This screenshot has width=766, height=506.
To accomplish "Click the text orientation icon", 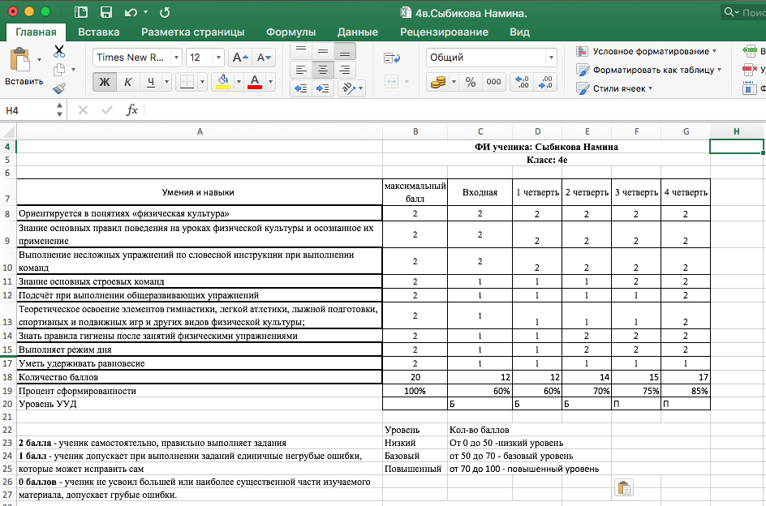I will coord(348,88).
